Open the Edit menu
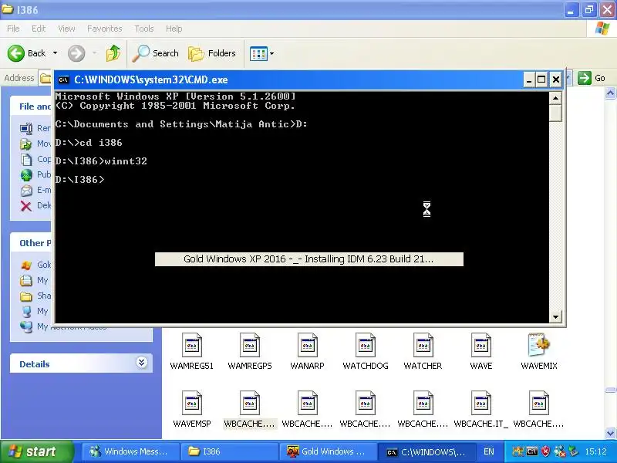The image size is (617, 463). click(x=39, y=29)
